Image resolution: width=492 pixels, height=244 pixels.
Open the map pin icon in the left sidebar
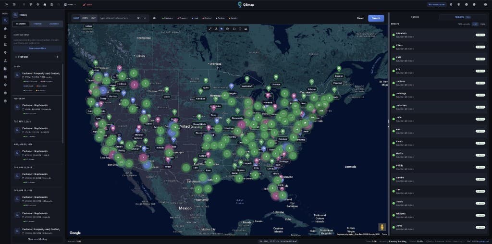pyautogui.click(x=5, y=53)
